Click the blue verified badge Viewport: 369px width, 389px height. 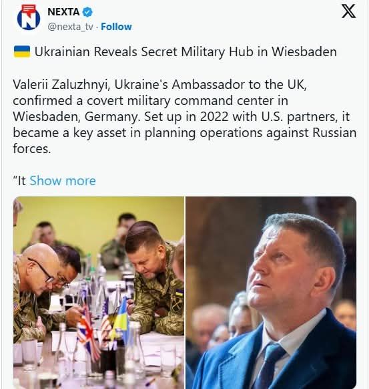[87, 12]
